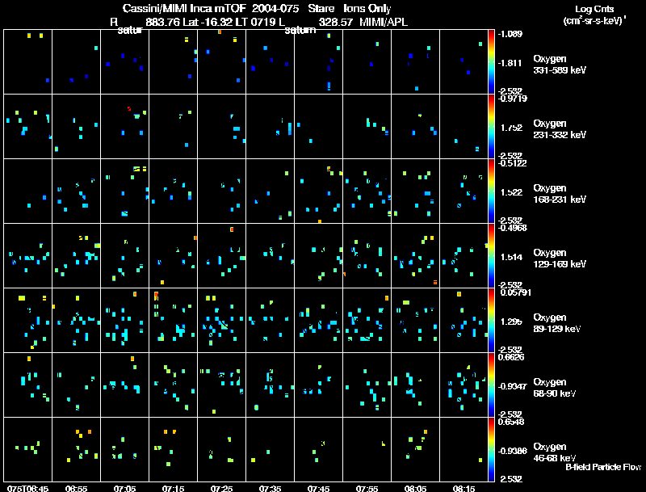Select the '-0.9347' colorbar value
The image size is (646, 492).
click(512, 386)
